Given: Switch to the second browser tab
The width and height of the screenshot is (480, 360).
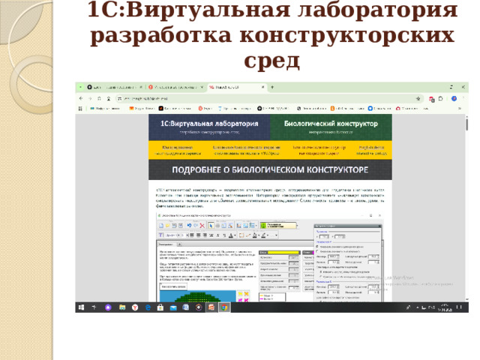Looking at the screenshot, I should tap(176, 87).
